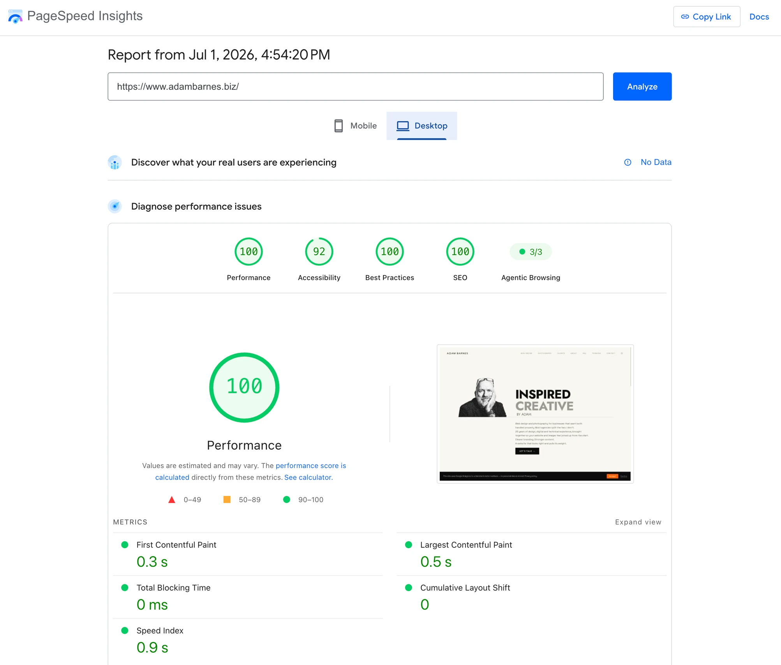This screenshot has height=665, width=781.
Task: Click the PageSpeed Insights logo icon
Action: click(15, 16)
